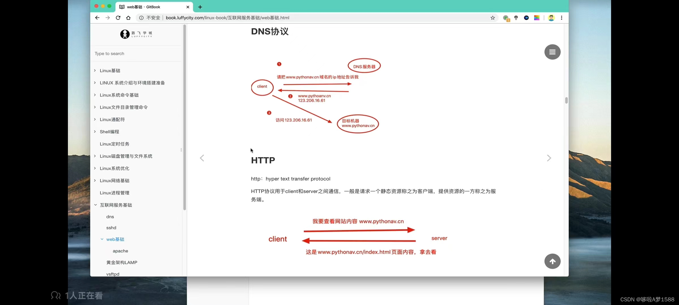The image size is (679, 305).
Task: Open Chrome three-dot menu
Action: pos(562,18)
